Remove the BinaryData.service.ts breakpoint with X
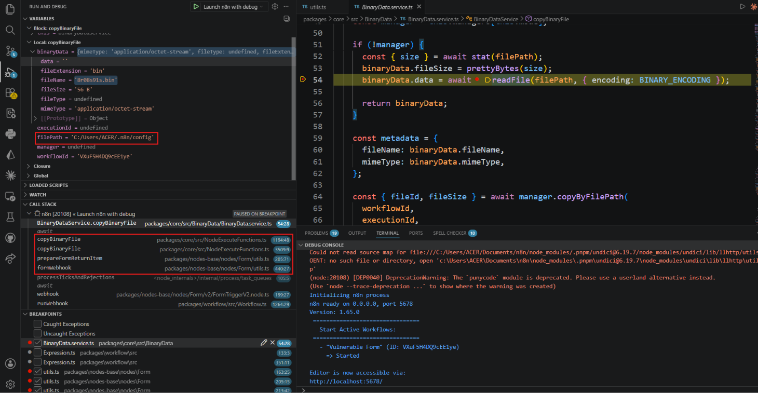The width and height of the screenshot is (758, 393). [272, 343]
